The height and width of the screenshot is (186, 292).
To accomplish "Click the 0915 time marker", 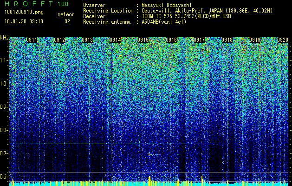I will point(143,40).
